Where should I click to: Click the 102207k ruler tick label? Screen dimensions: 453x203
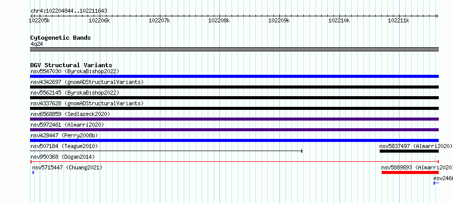pos(159,20)
